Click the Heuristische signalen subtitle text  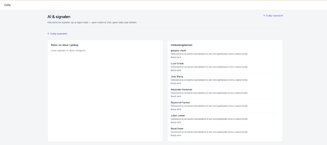coord(92,22)
